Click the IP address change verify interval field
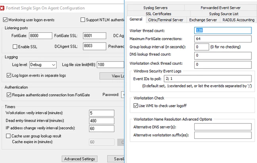257x163 pixels. [x=102, y=128]
